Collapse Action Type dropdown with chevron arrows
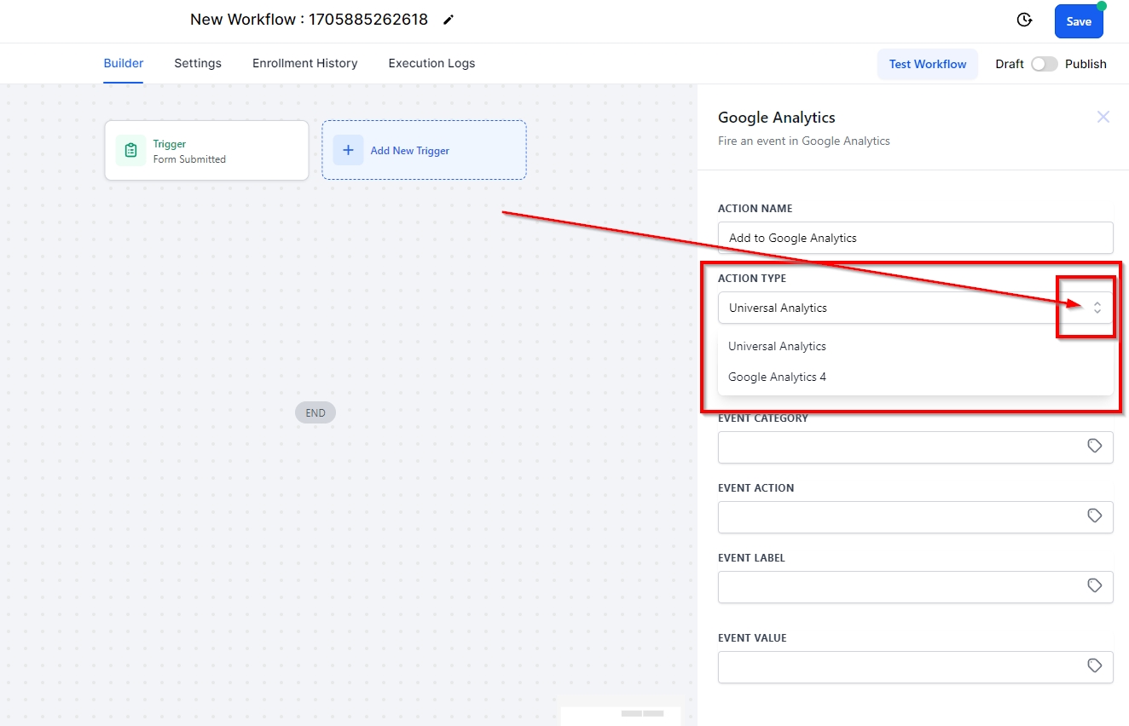The height and width of the screenshot is (726, 1129). pos(1097,308)
